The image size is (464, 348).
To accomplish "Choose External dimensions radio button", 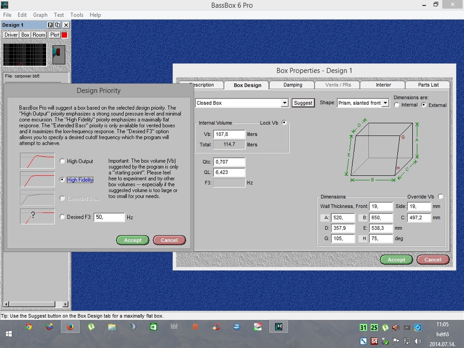I will 423,105.
